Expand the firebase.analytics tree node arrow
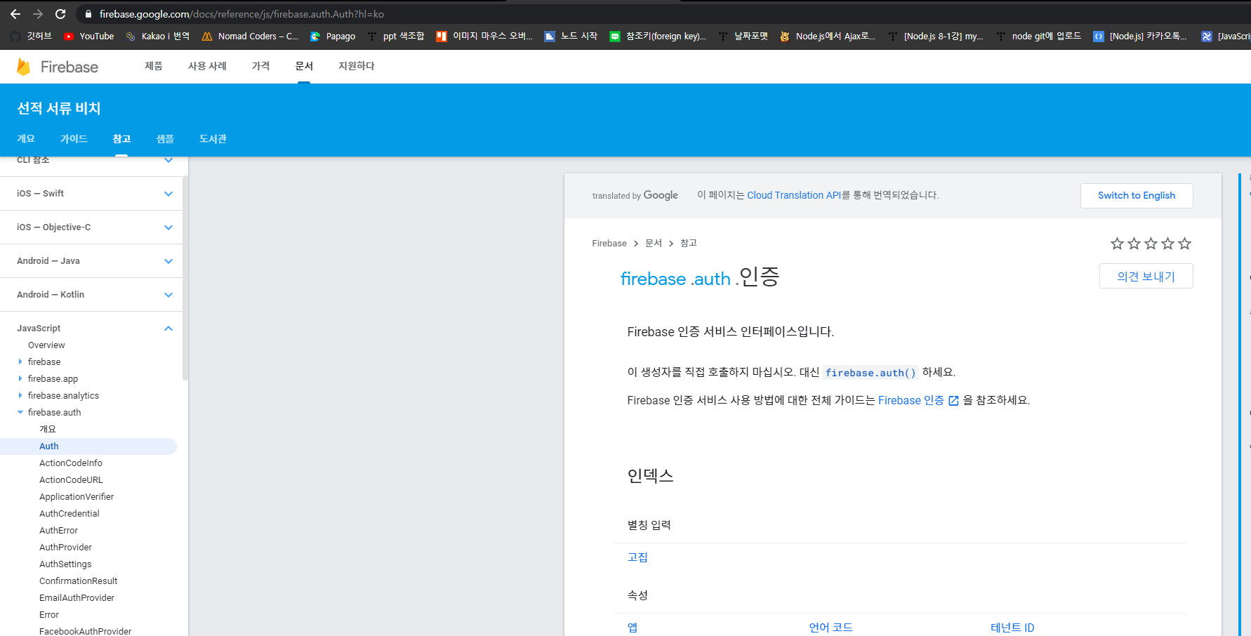Viewport: 1251px width, 636px height. [20, 395]
